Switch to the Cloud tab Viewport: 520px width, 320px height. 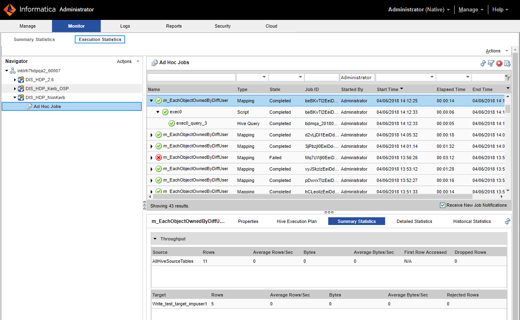(x=271, y=26)
